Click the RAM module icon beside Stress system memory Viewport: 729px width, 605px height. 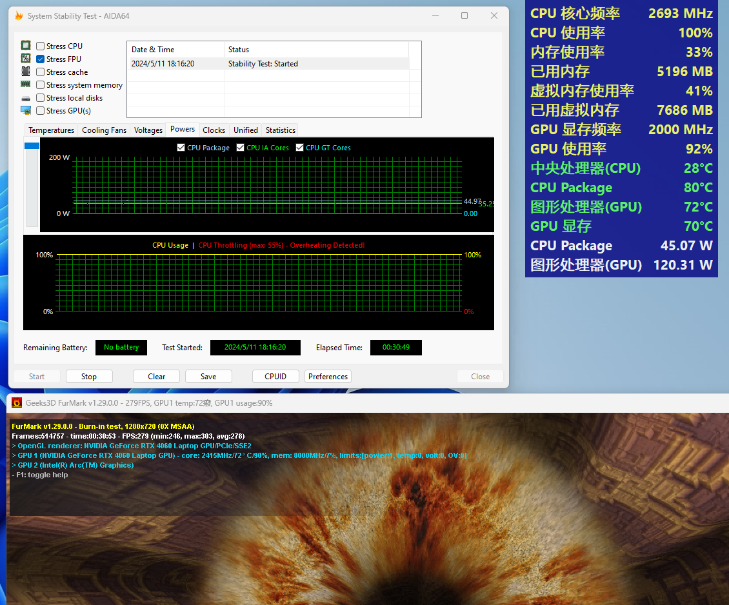click(26, 84)
